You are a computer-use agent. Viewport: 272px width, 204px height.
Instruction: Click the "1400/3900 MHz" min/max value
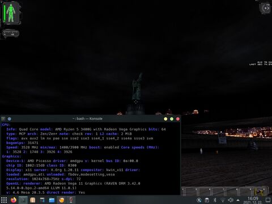point(73,147)
